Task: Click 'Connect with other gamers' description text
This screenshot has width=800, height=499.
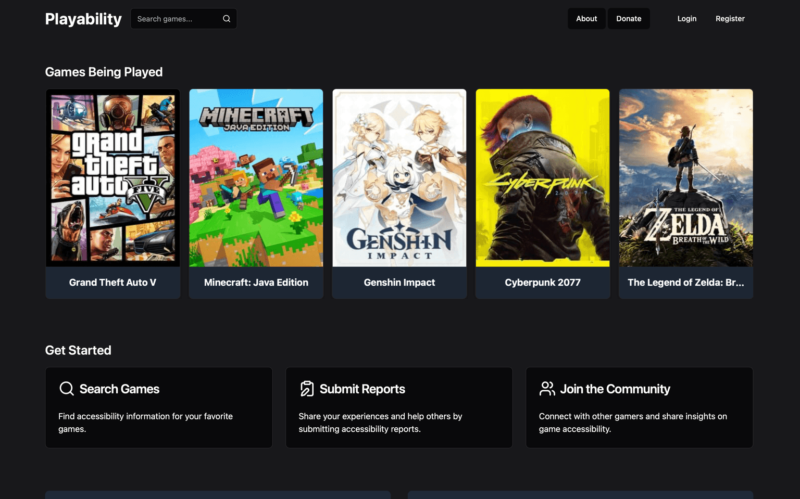Action: tap(633, 423)
